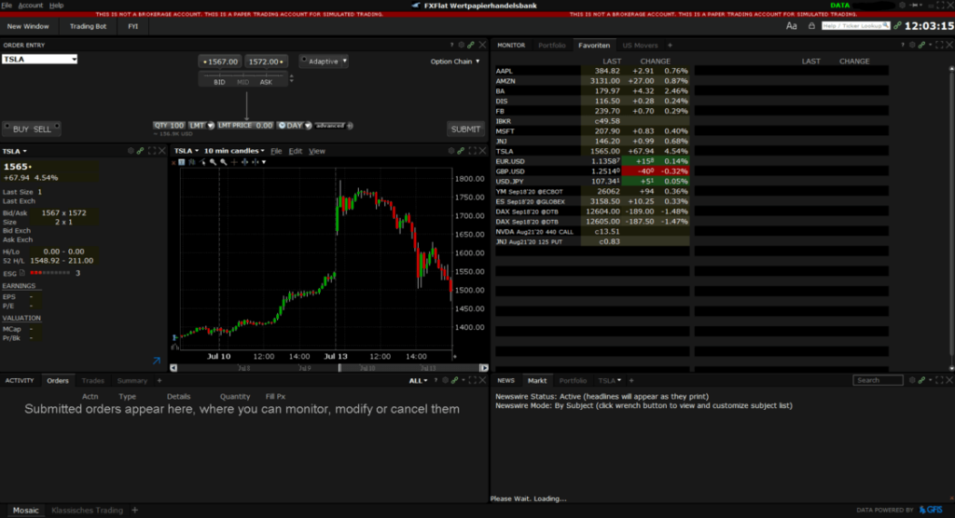The height and width of the screenshot is (518, 955).
Task: Maximize the TSLA quote details panel
Action: (x=151, y=151)
